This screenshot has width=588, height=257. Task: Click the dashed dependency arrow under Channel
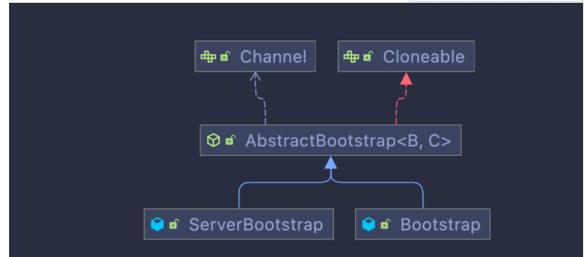[260, 98]
